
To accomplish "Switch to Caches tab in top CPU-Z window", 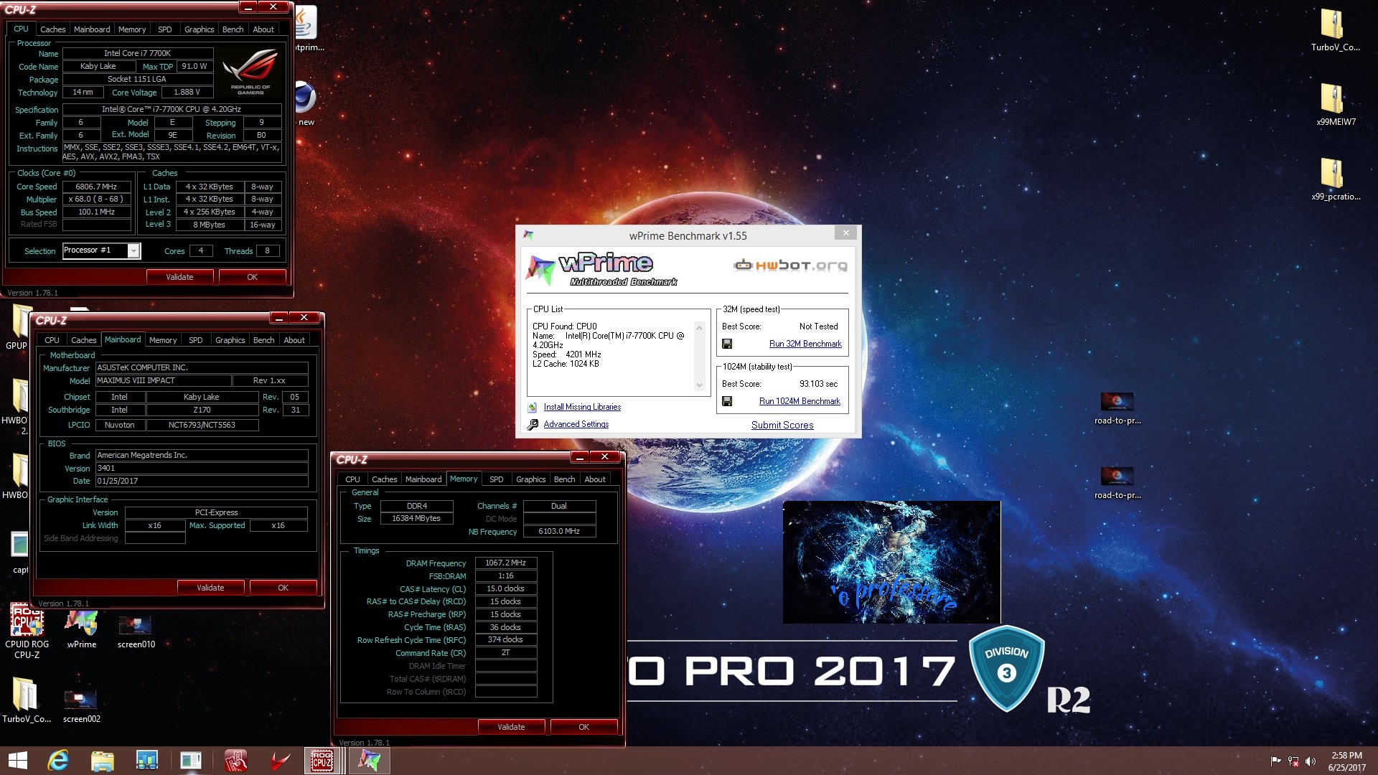I will (52, 29).
